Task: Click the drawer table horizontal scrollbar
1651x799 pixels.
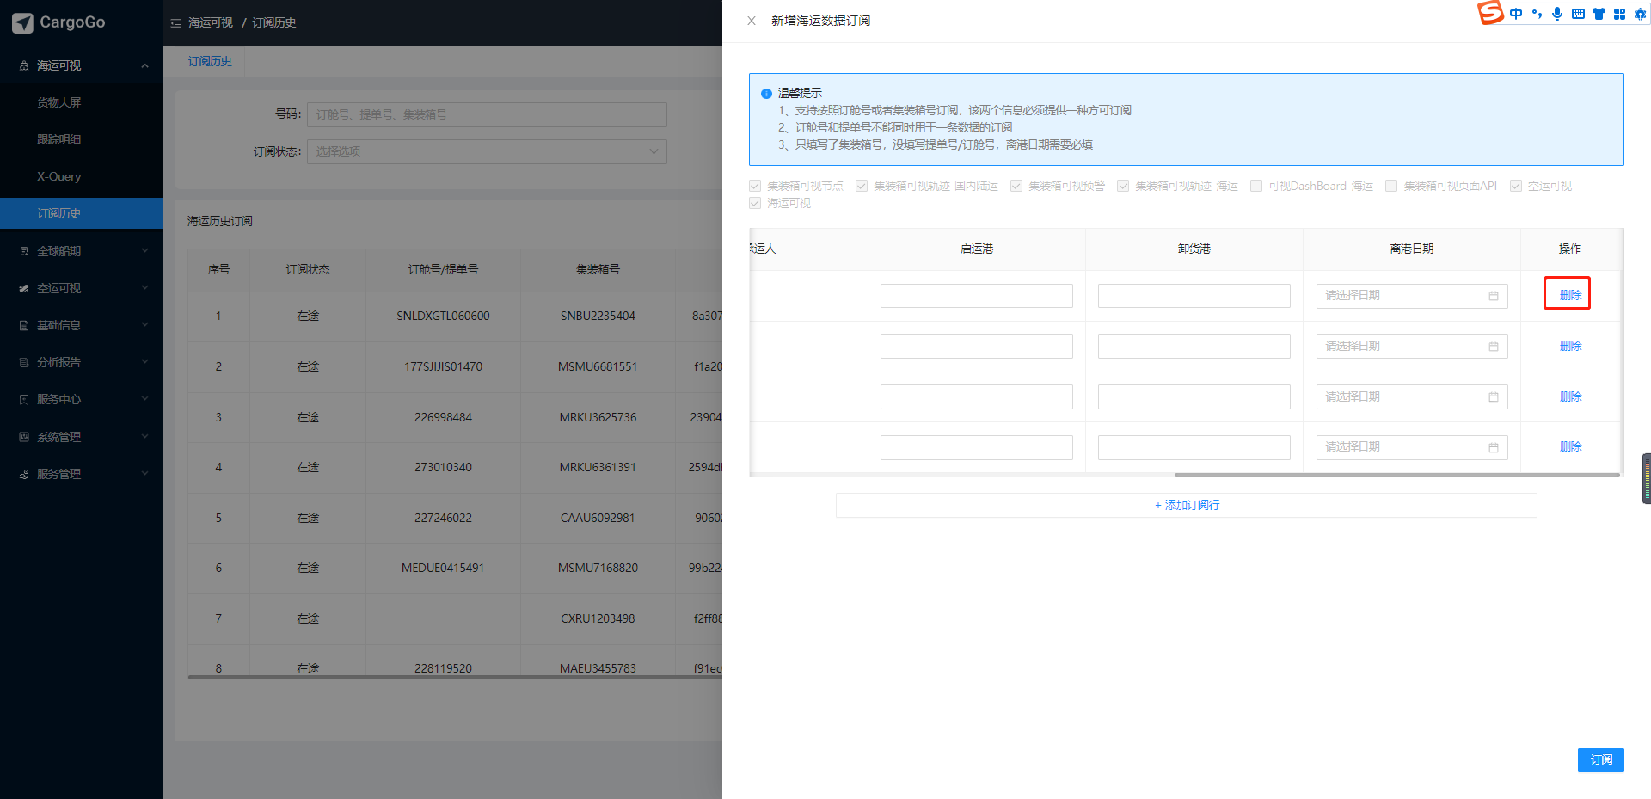Action: click(1397, 475)
